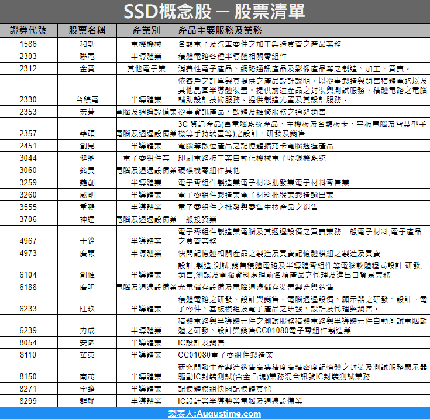Select the 股票名稱 column header
Screen dimensions: 430x419
pos(87,30)
